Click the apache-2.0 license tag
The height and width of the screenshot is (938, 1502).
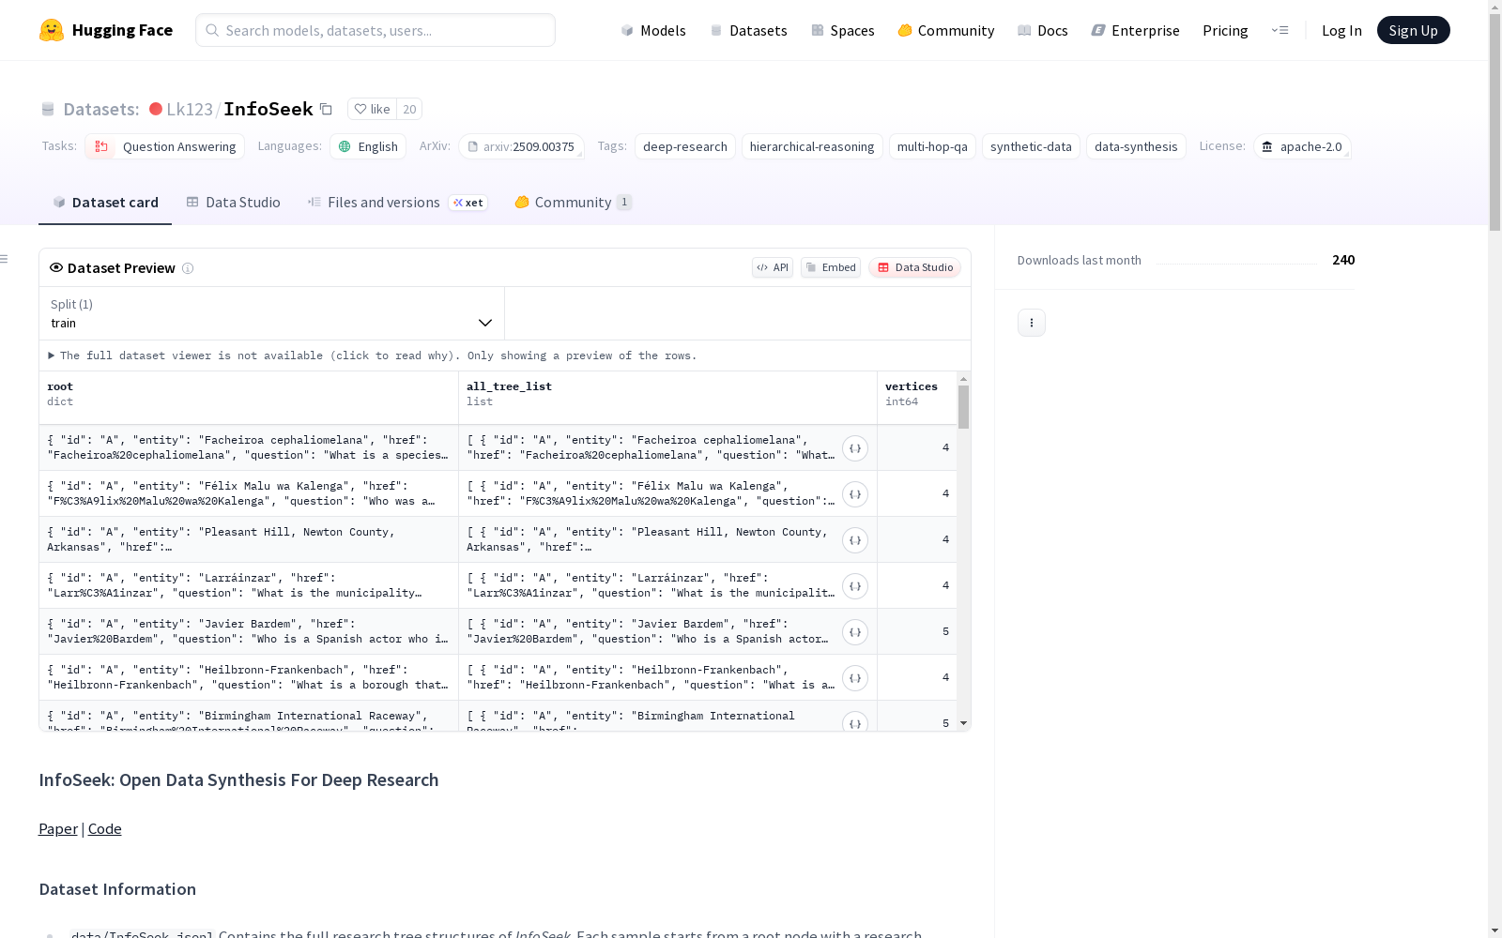1302,146
